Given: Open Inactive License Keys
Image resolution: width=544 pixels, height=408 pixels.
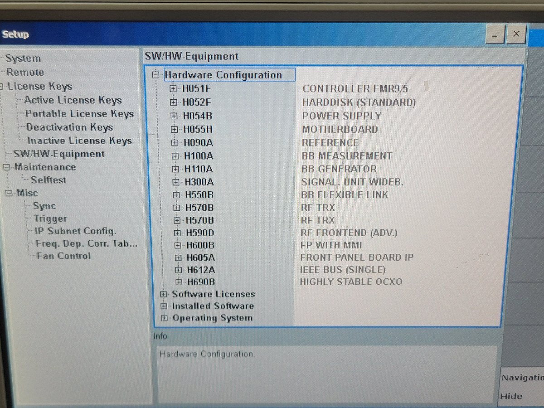Looking at the screenshot, I should [79, 141].
